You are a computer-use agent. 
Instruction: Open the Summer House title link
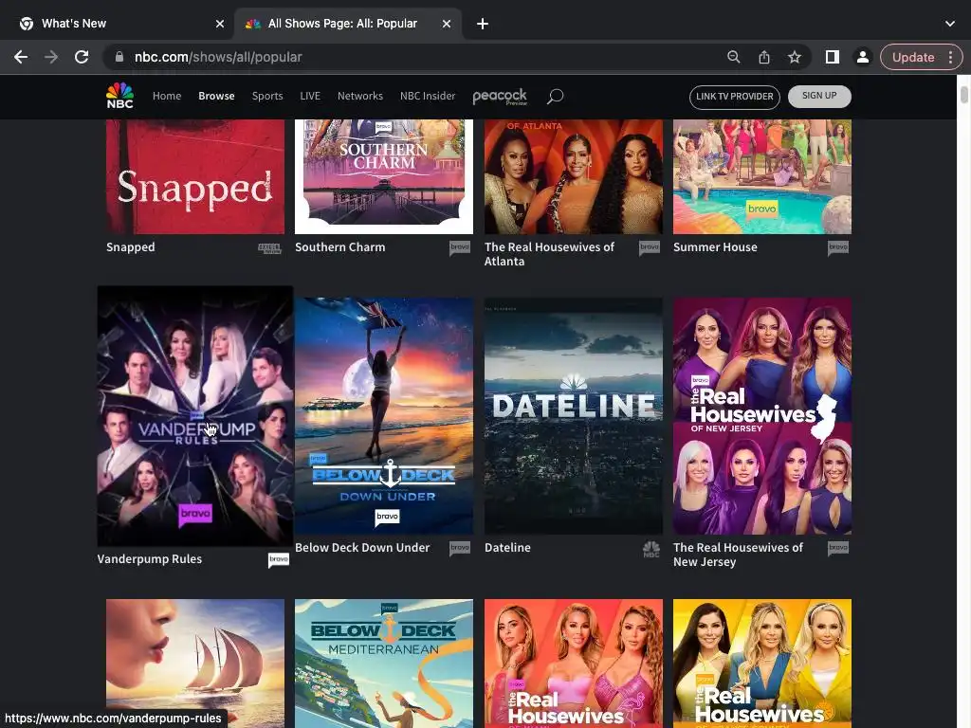coord(715,247)
